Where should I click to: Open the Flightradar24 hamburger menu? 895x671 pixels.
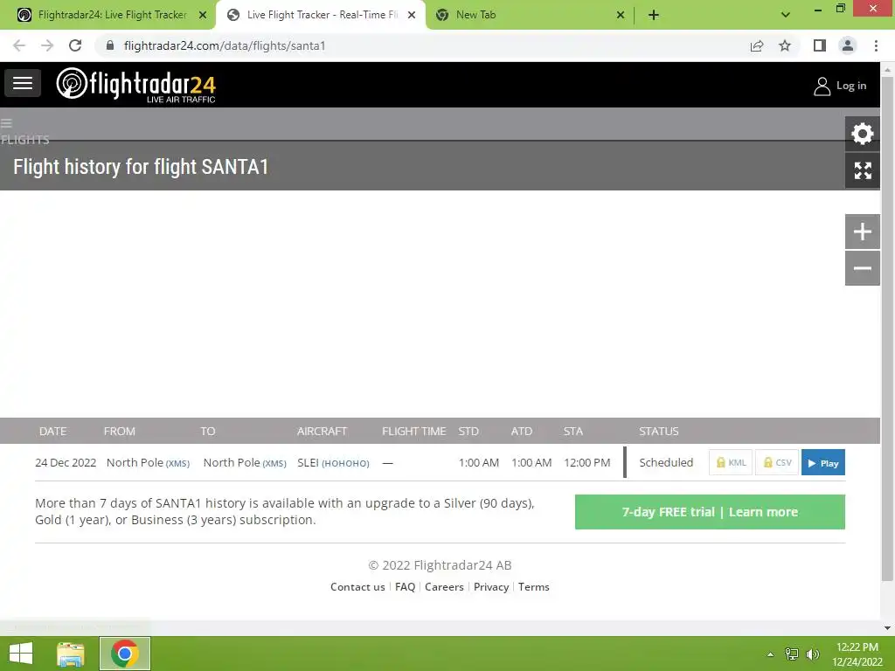click(x=23, y=83)
